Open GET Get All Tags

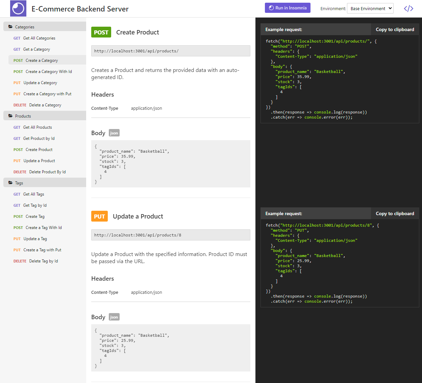pos(47,194)
